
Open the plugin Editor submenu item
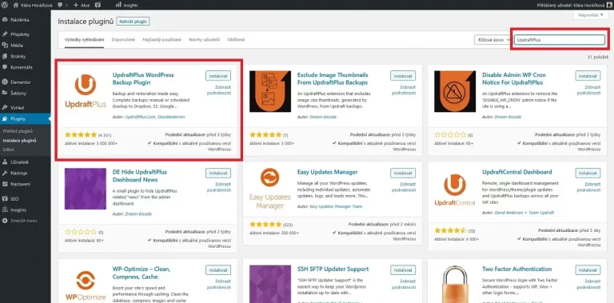tap(8, 150)
